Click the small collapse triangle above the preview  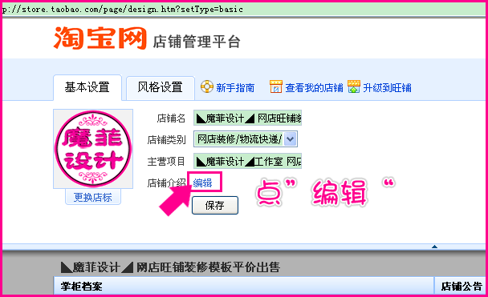(434, 247)
